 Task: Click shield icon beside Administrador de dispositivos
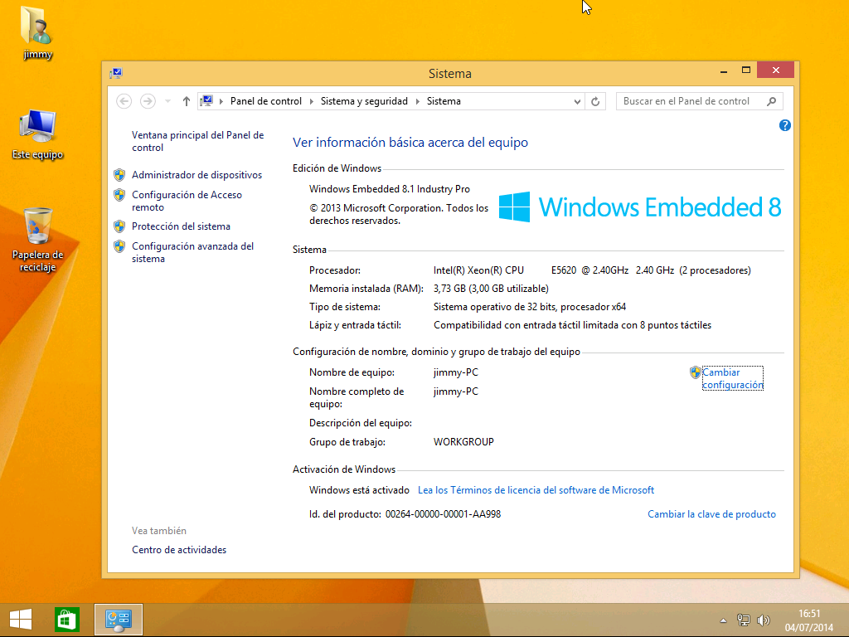119,175
